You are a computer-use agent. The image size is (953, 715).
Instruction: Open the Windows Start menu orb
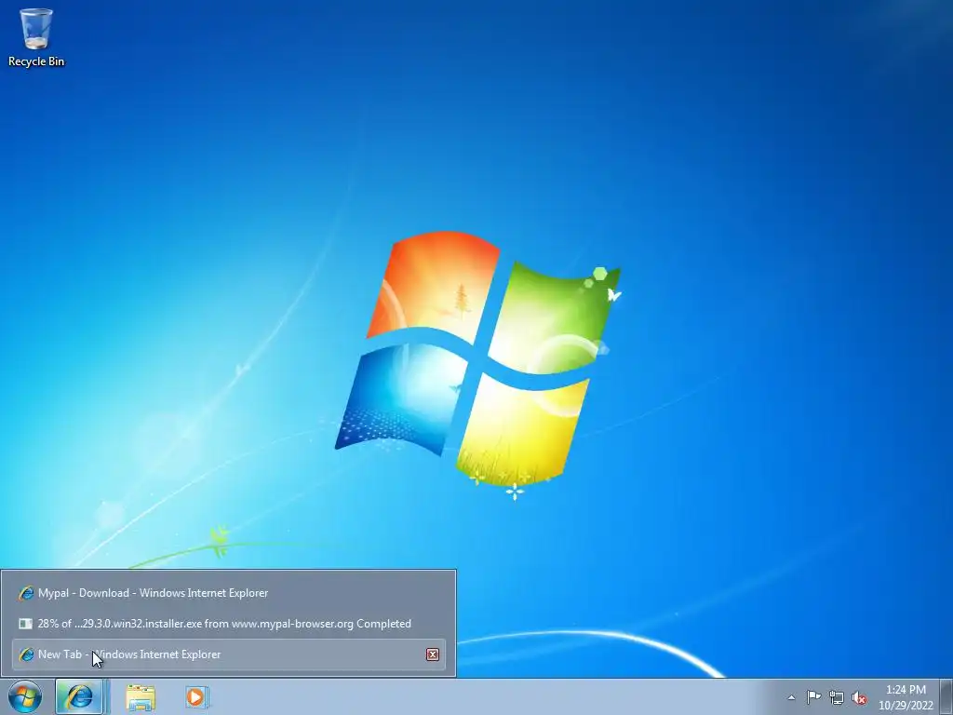(x=25, y=696)
